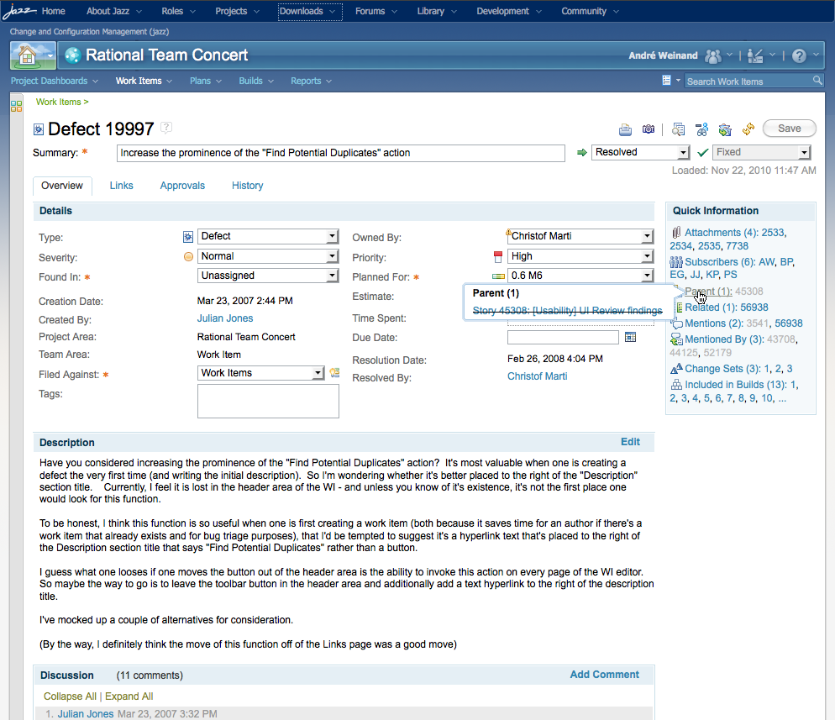Click the Summary text field
Screen dimensions: 835x720
coord(341,153)
